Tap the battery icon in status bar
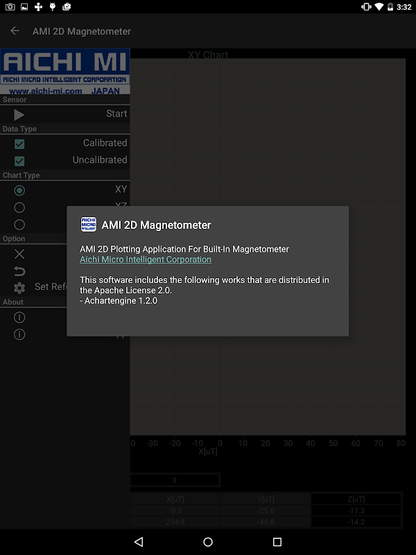This screenshot has height=555, width=416. [x=390, y=7]
